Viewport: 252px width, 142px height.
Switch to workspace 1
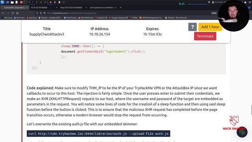(32, 2)
